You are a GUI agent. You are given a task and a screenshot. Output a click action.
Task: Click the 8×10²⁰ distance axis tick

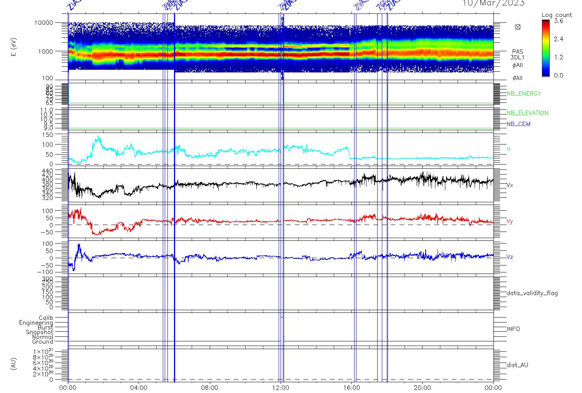43,358
